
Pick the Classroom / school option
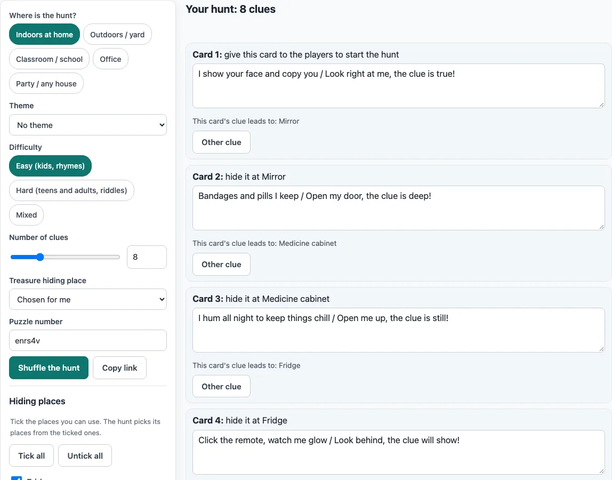49,59
